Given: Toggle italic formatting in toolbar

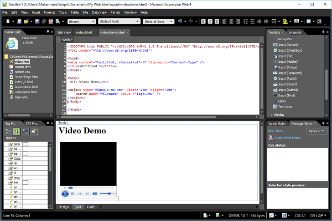Looking at the screenshot, I should [210, 21].
